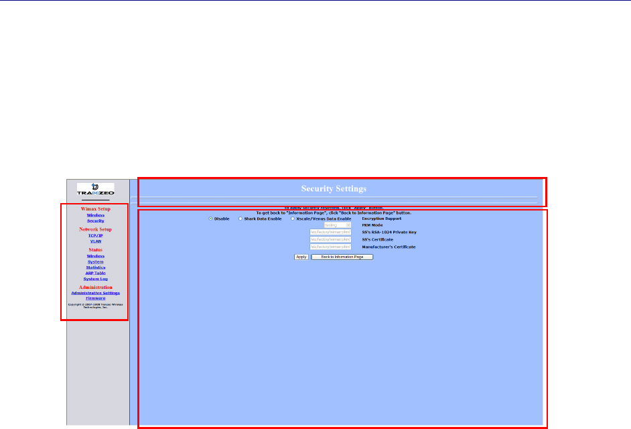Open the System Log link
631x429 pixels.
95,279
